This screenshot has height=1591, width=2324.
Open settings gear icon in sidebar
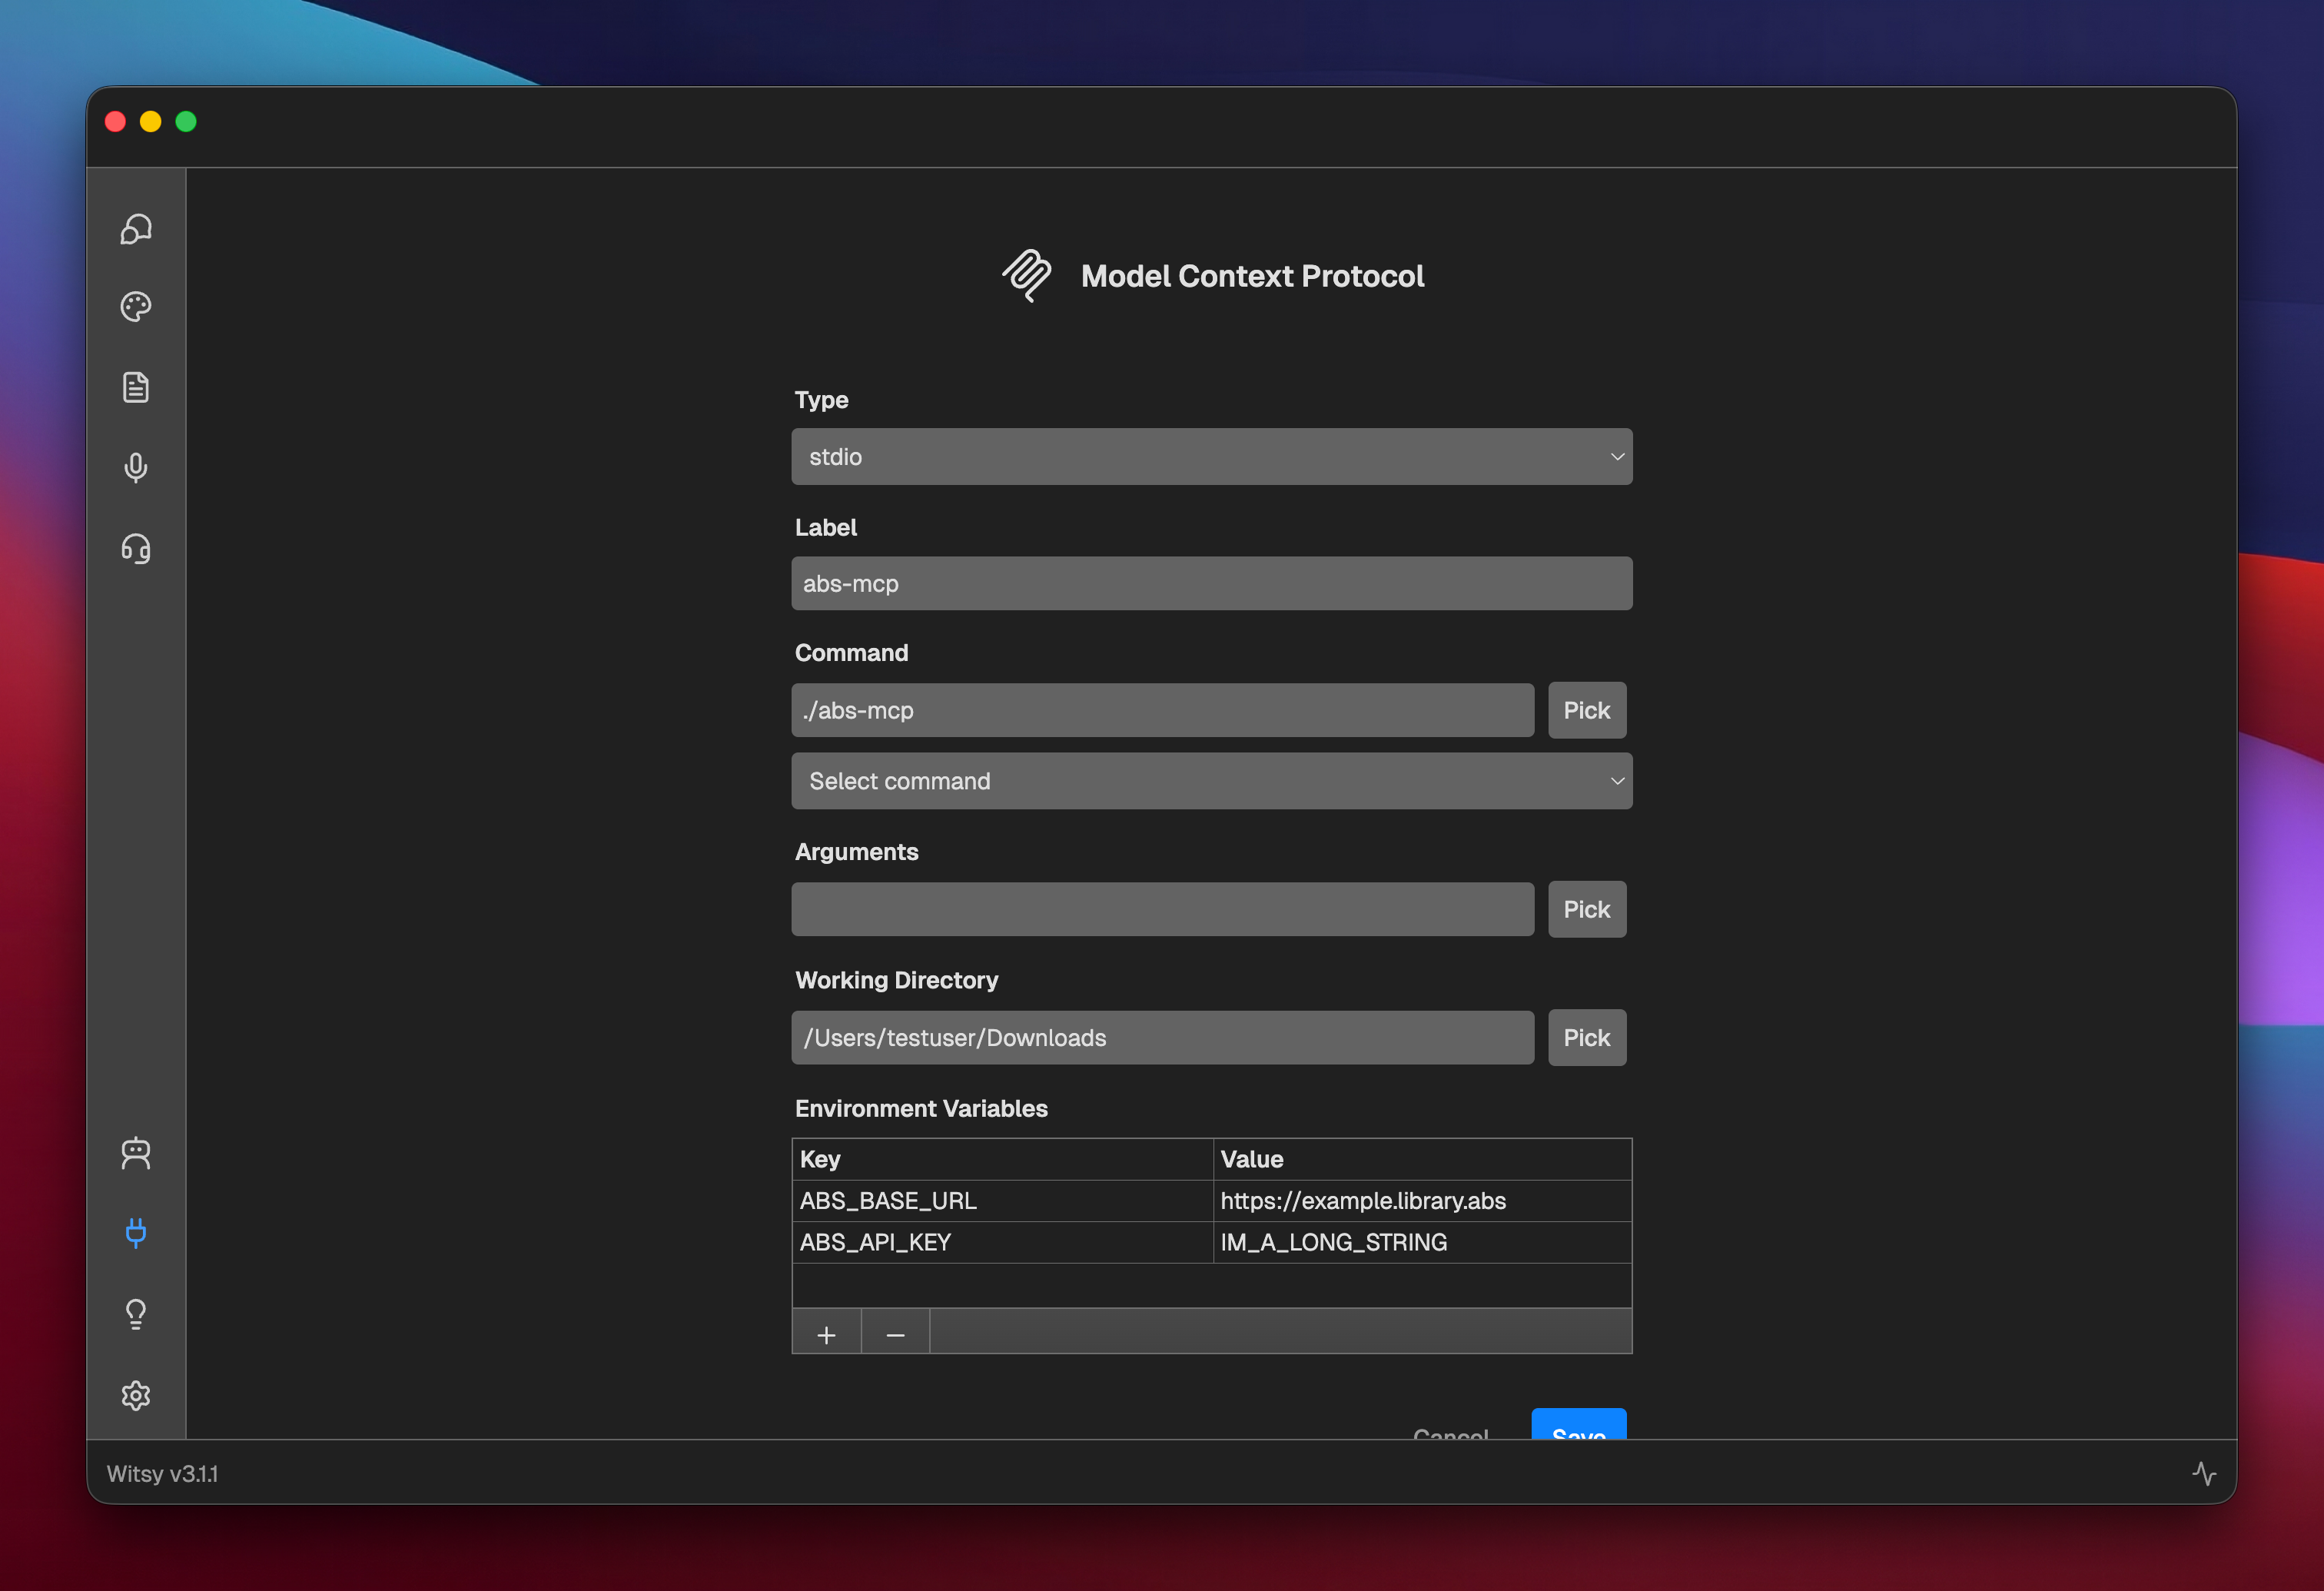click(136, 1395)
